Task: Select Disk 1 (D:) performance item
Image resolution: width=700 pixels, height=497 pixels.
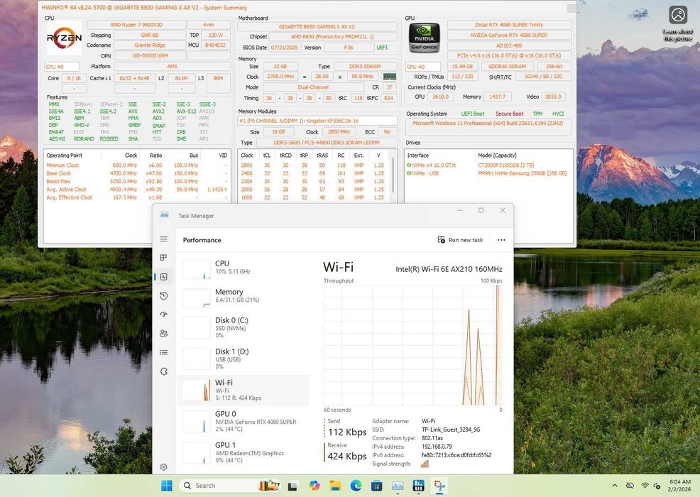Action: [244, 359]
